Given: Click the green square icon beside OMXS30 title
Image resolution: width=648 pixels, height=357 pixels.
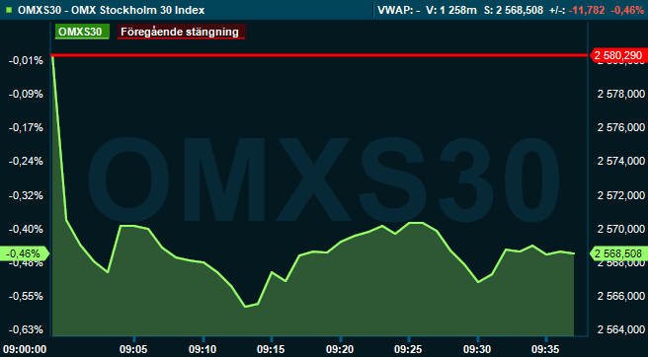Looking at the screenshot, I should pos(9,10).
